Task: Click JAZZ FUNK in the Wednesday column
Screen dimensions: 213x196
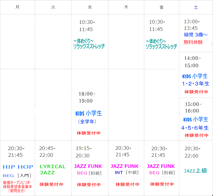Action: [88, 166]
